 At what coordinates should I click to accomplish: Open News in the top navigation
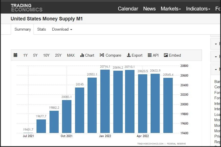tap(149, 9)
